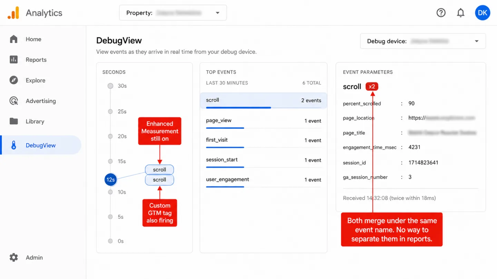
Task: Go to Home in the sidebar
Action: [x=33, y=39]
